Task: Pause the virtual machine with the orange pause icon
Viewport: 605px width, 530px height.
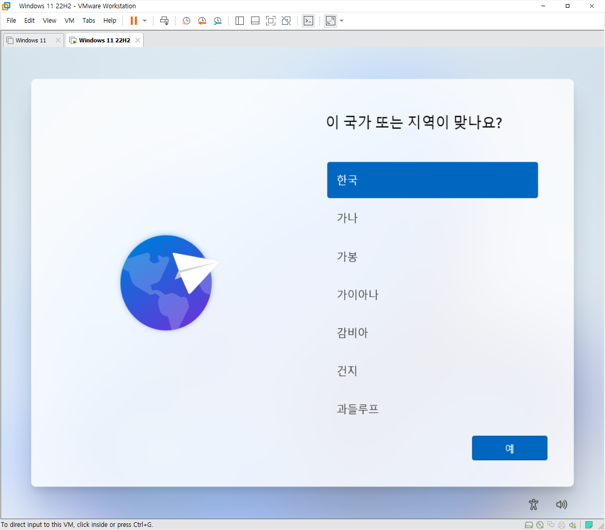Action: (x=133, y=21)
